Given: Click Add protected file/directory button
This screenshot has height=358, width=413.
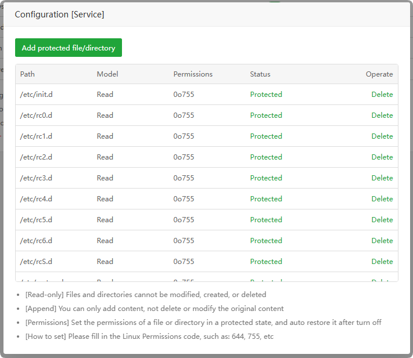Looking at the screenshot, I should click(69, 48).
